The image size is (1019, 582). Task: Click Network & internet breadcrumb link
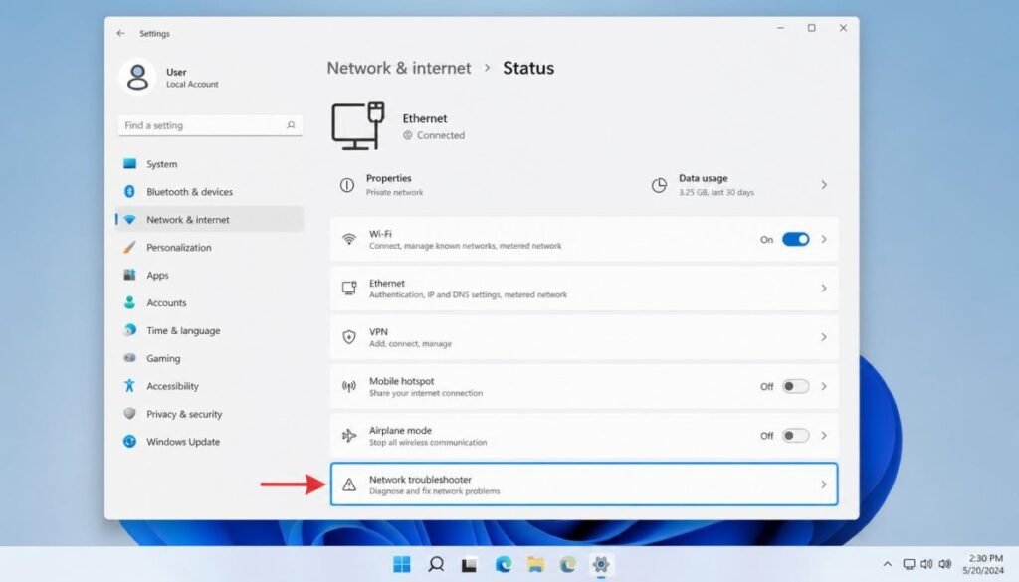click(x=398, y=68)
